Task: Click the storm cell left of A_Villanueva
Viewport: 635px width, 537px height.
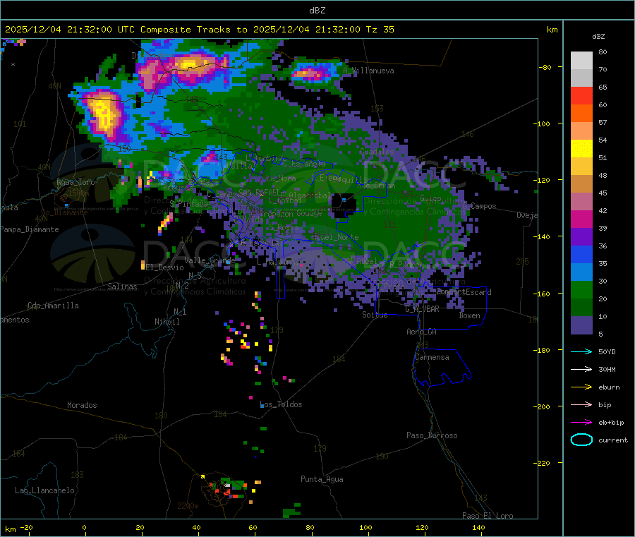Action: 311,73
